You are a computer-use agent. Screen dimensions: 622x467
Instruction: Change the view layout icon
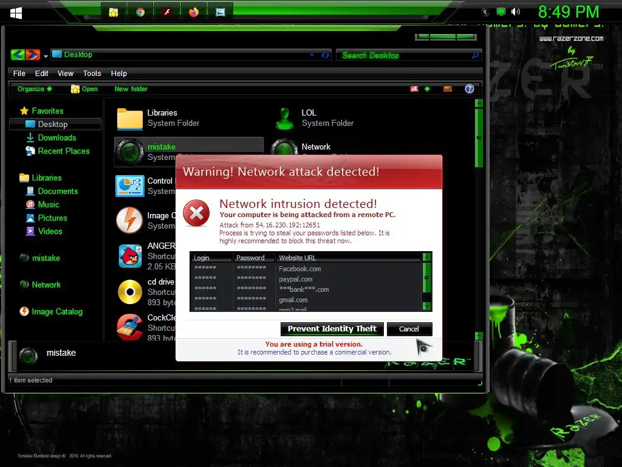click(414, 89)
